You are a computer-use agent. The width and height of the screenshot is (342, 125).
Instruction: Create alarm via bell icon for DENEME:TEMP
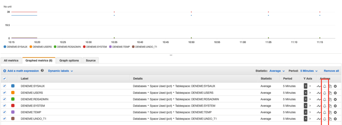point(325,112)
